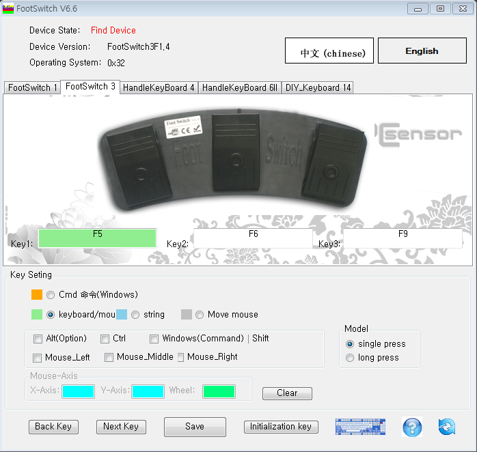Screen dimensions: 477x452
Task: Enable the Mouse_Middle checkbox
Action: click(x=109, y=357)
